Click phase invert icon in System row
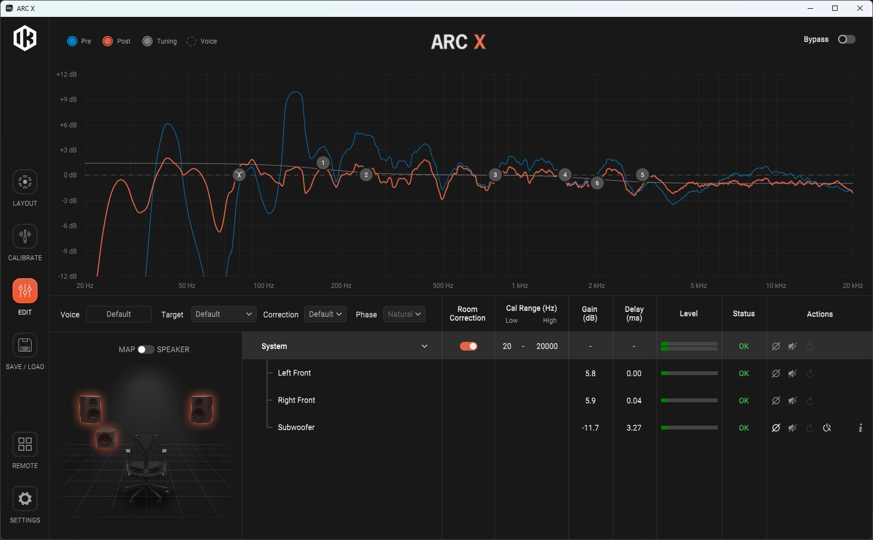 coord(776,346)
